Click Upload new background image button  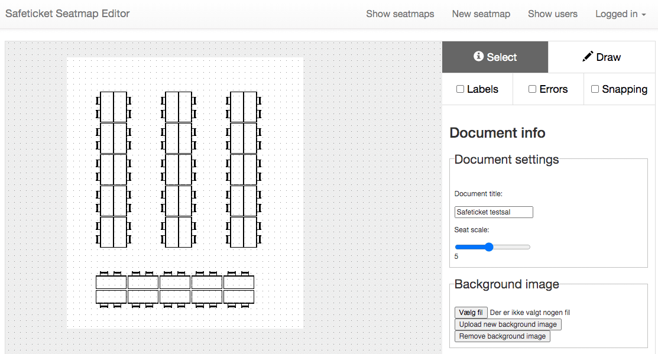[508, 324]
